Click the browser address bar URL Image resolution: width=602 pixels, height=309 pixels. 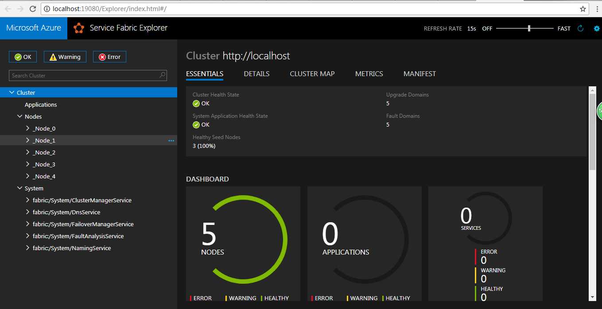(109, 8)
